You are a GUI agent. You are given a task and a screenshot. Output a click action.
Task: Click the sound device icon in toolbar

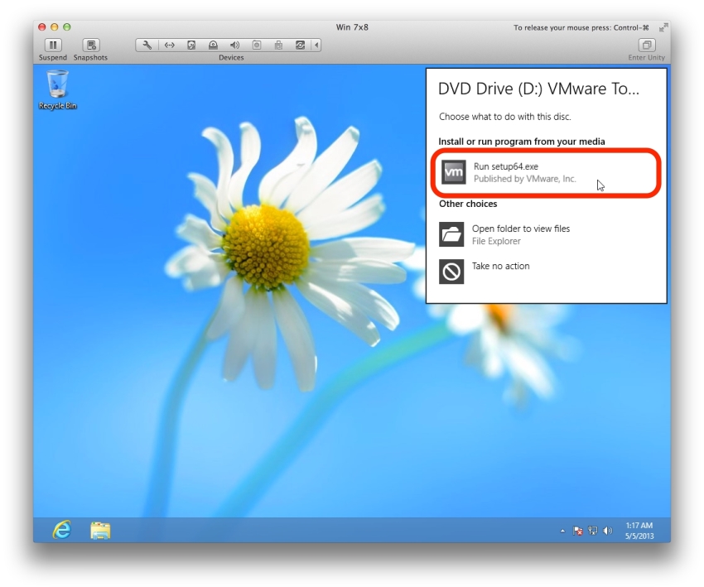pos(234,45)
